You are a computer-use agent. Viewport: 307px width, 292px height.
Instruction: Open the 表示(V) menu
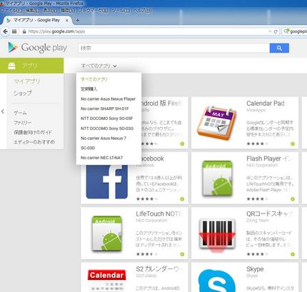(50, 10)
